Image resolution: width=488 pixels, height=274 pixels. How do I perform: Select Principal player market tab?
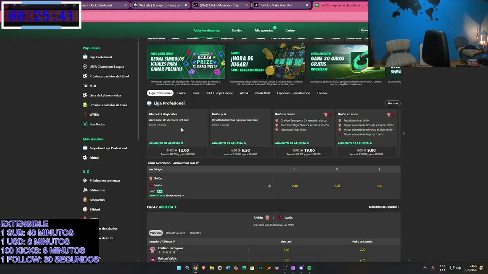(156, 233)
